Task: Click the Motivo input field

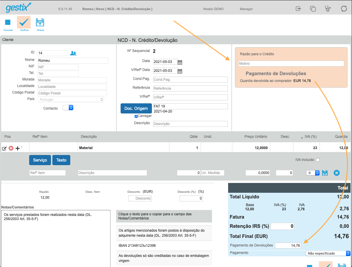Action: pyautogui.click(x=291, y=64)
